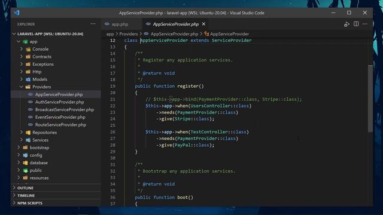Expand the Exceptions folder chevron
This screenshot has height=215, width=383.
click(x=22, y=64)
